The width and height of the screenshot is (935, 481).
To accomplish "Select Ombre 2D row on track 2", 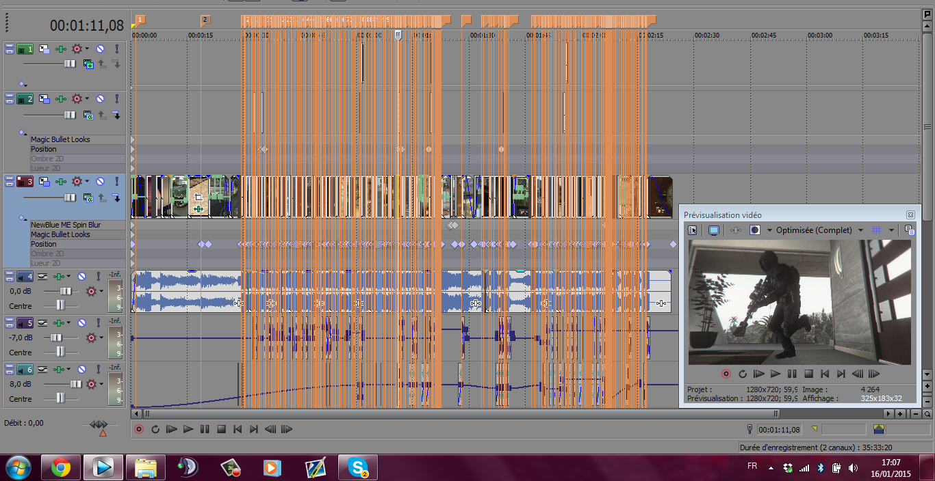I will (x=77, y=159).
